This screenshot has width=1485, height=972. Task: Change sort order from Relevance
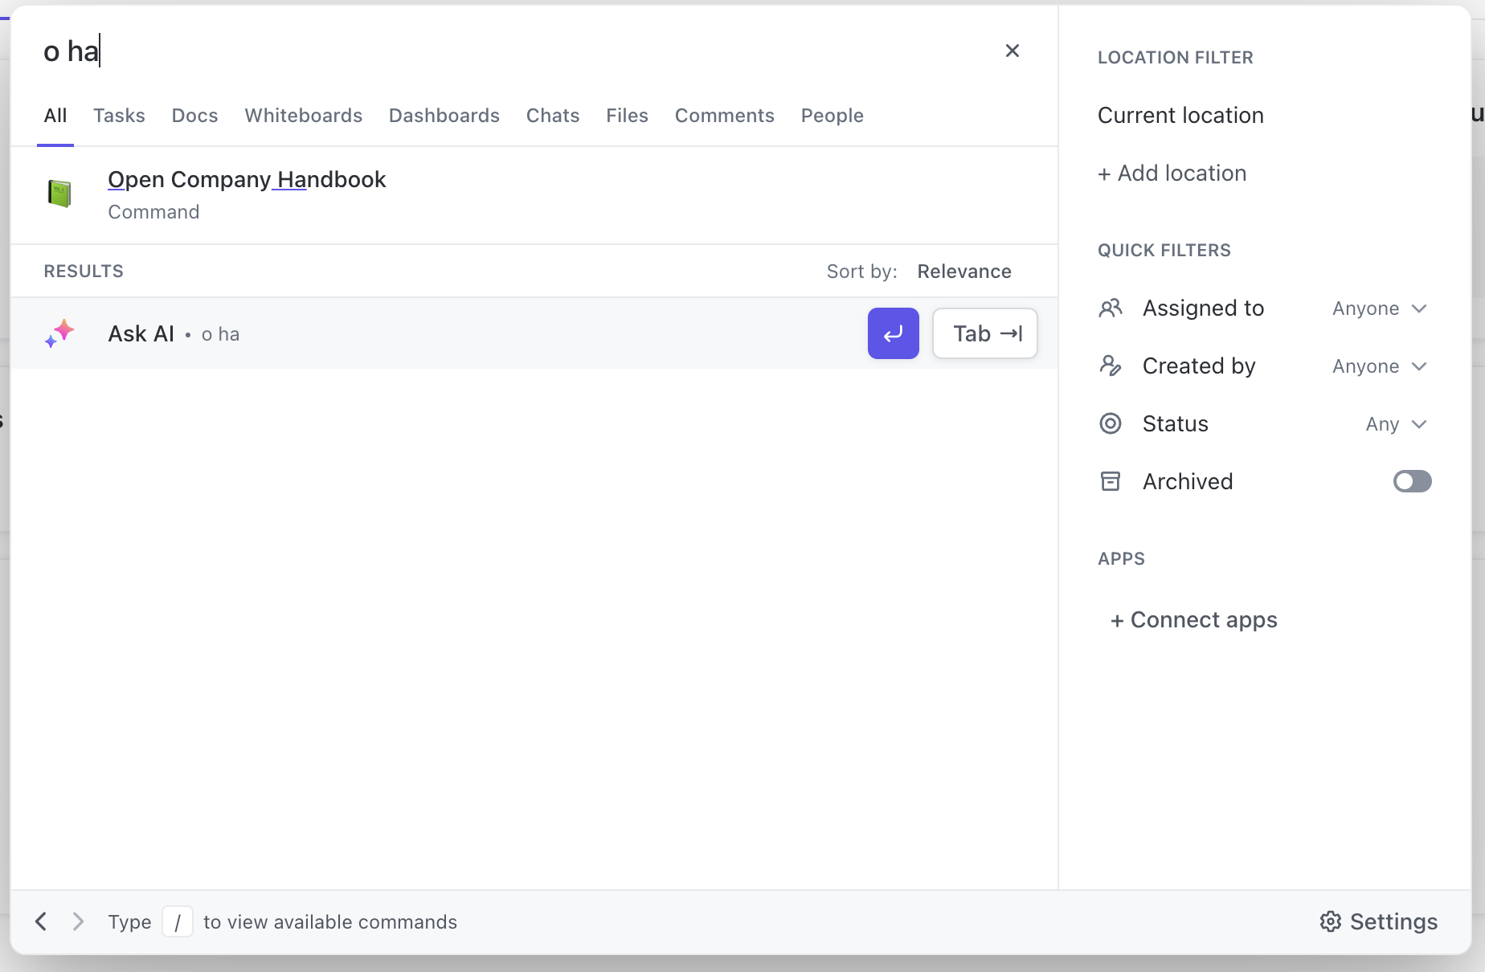[963, 272]
